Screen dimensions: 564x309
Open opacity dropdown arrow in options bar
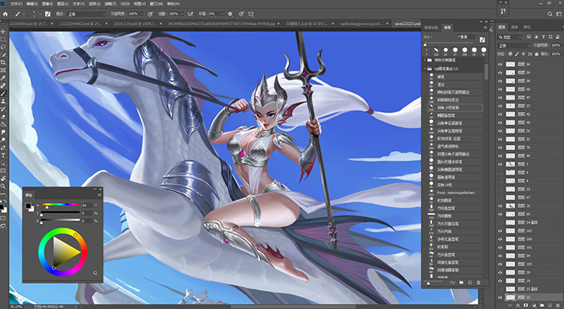tap(141, 14)
